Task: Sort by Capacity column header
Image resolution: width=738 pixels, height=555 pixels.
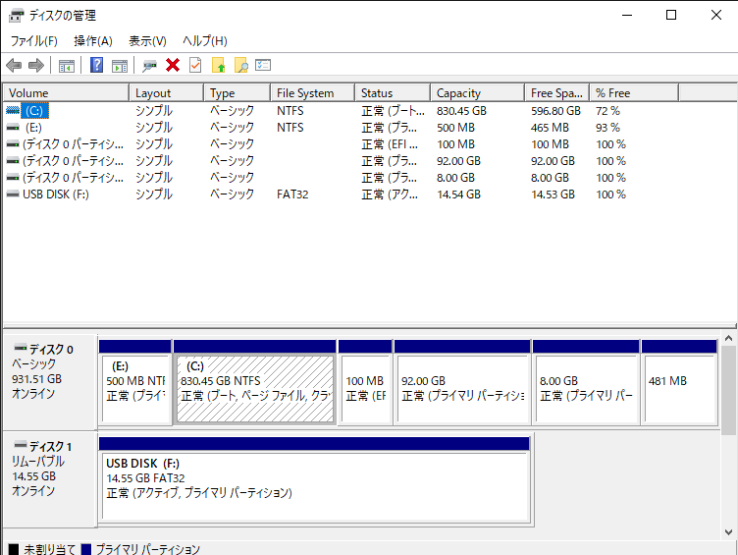Action: click(477, 92)
